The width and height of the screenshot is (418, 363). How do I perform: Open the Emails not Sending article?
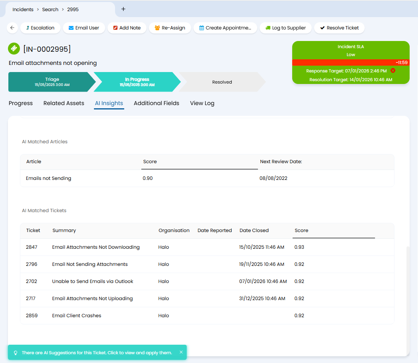[49, 178]
